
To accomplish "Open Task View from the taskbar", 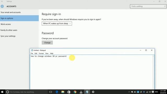I will [x=51, y=92].
